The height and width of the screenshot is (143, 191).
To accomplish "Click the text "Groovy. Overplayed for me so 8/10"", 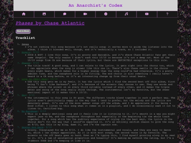I will pos(52,130).
